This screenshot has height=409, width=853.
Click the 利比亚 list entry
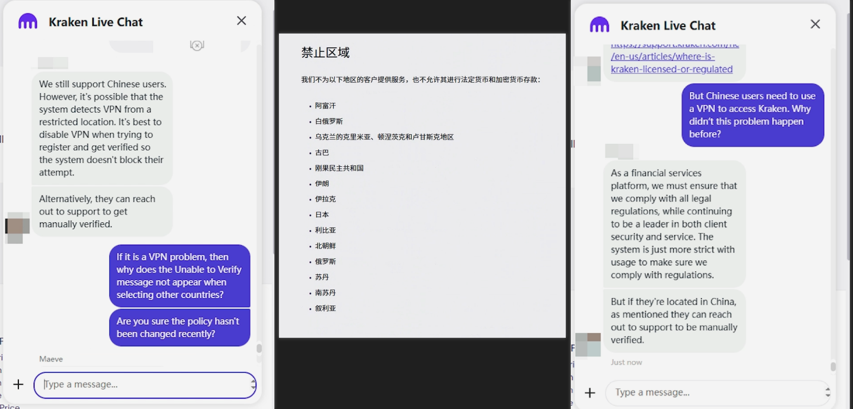325,230
